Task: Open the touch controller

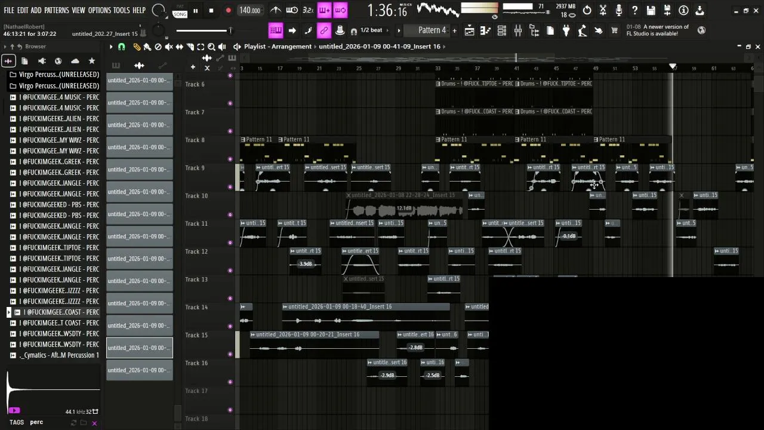Action: click(599, 30)
